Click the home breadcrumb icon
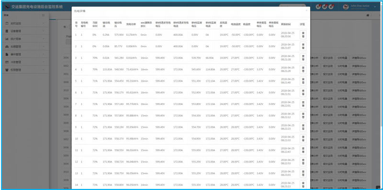The image size is (383, 190). tap(367, 15)
